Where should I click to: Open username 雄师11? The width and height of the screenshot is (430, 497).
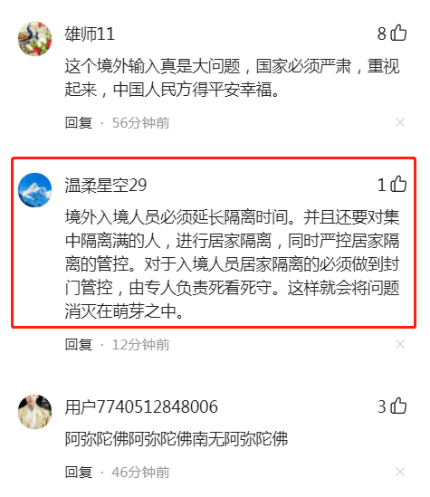tap(90, 33)
